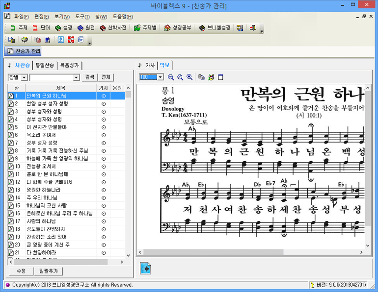Zoom out the sheet music
Screen dimensions: 378x292
tap(171, 77)
